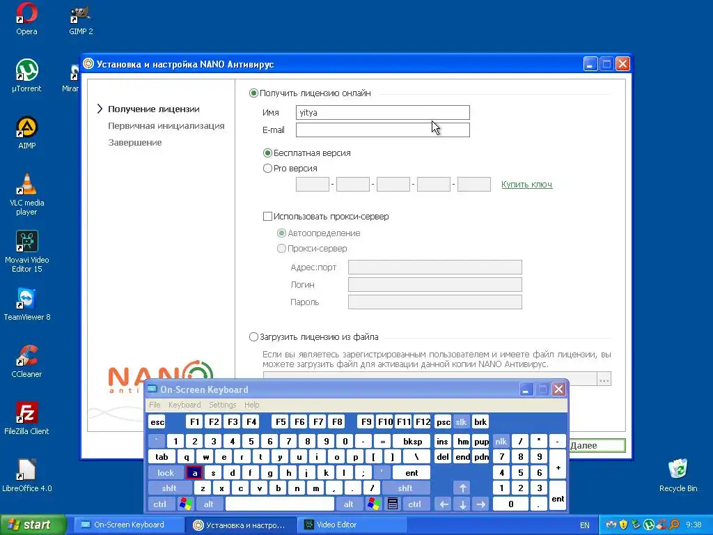Toggle the slk key on keyboard
The height and width of the screenshot is (535, 713).
tap(461, 421)
